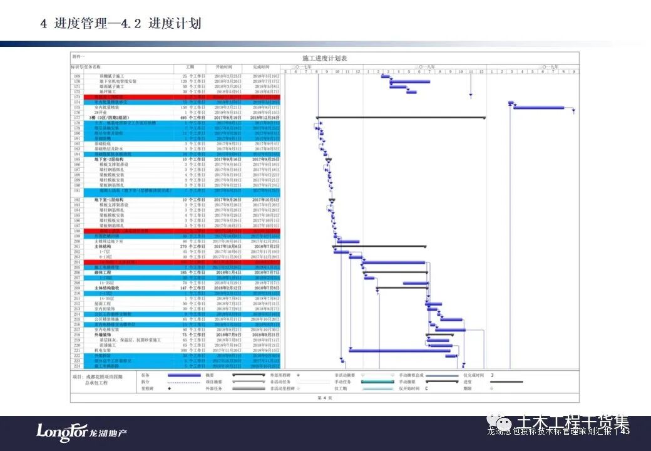
Task: Click the '手动任务' teal bar sample in legend
Action: click(x=377, y=381)
